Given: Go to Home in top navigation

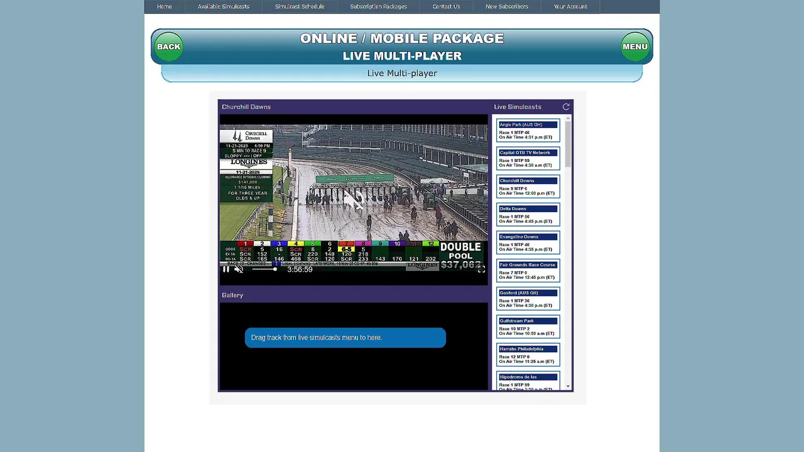Looking at the screenshot, I should 165,6.
